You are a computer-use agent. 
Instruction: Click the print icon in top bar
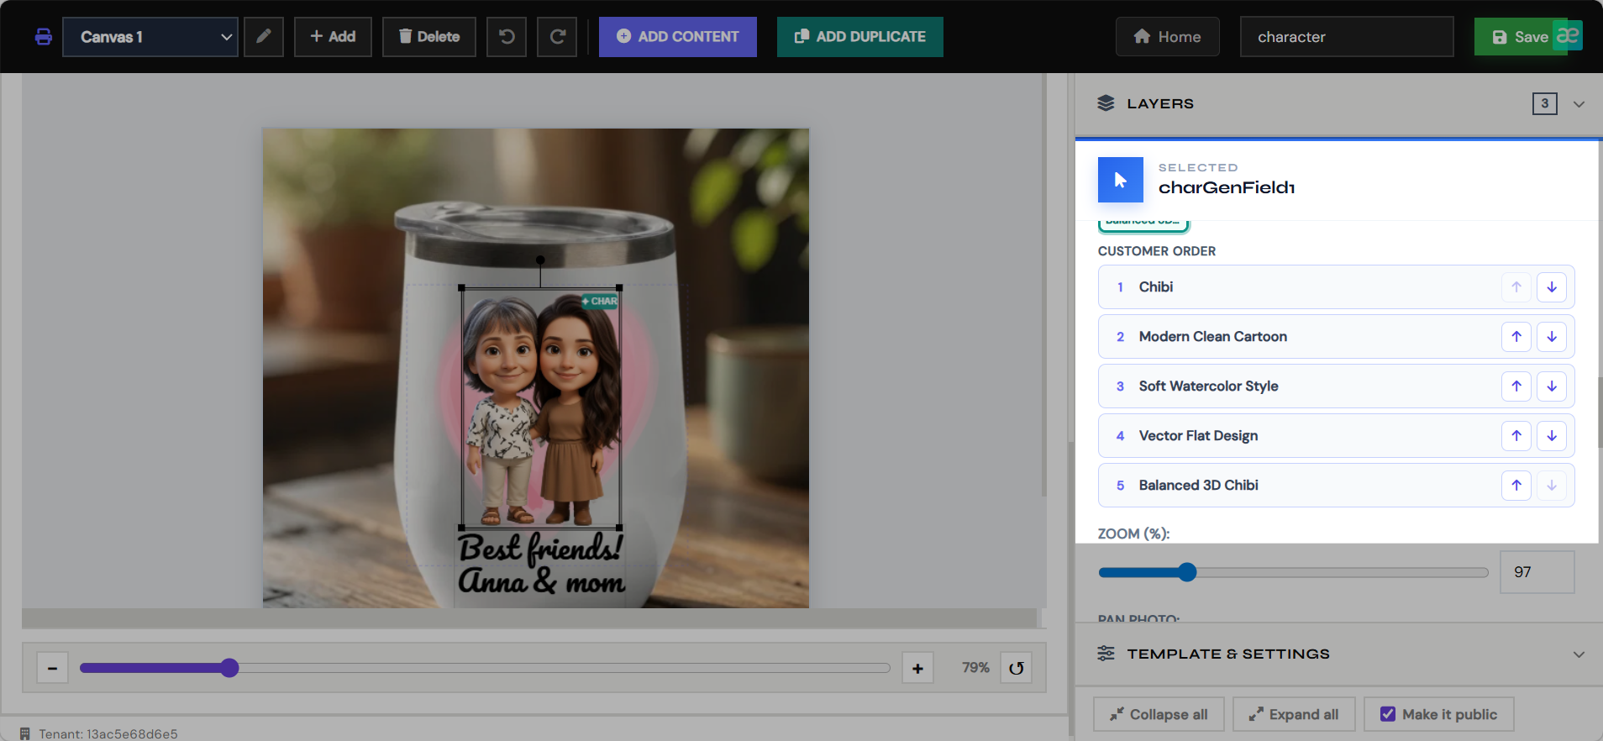[x=44, y=37]
